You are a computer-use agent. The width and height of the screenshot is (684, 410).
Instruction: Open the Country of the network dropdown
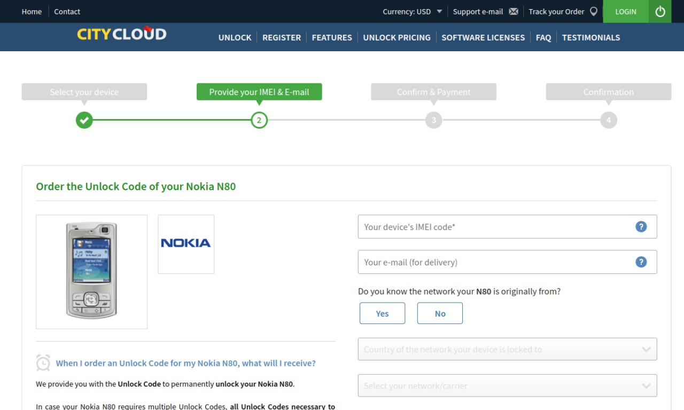pyautogui.click(x=507, y=349)
